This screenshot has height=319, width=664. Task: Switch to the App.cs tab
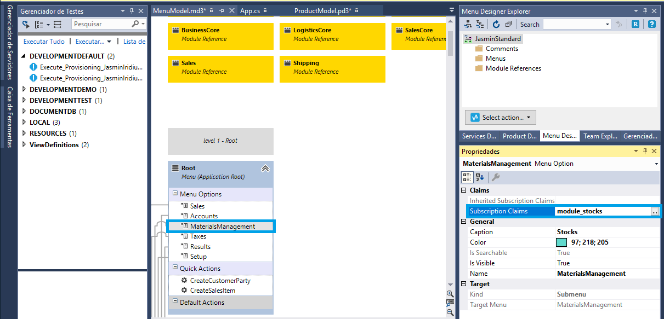[254, 10]
